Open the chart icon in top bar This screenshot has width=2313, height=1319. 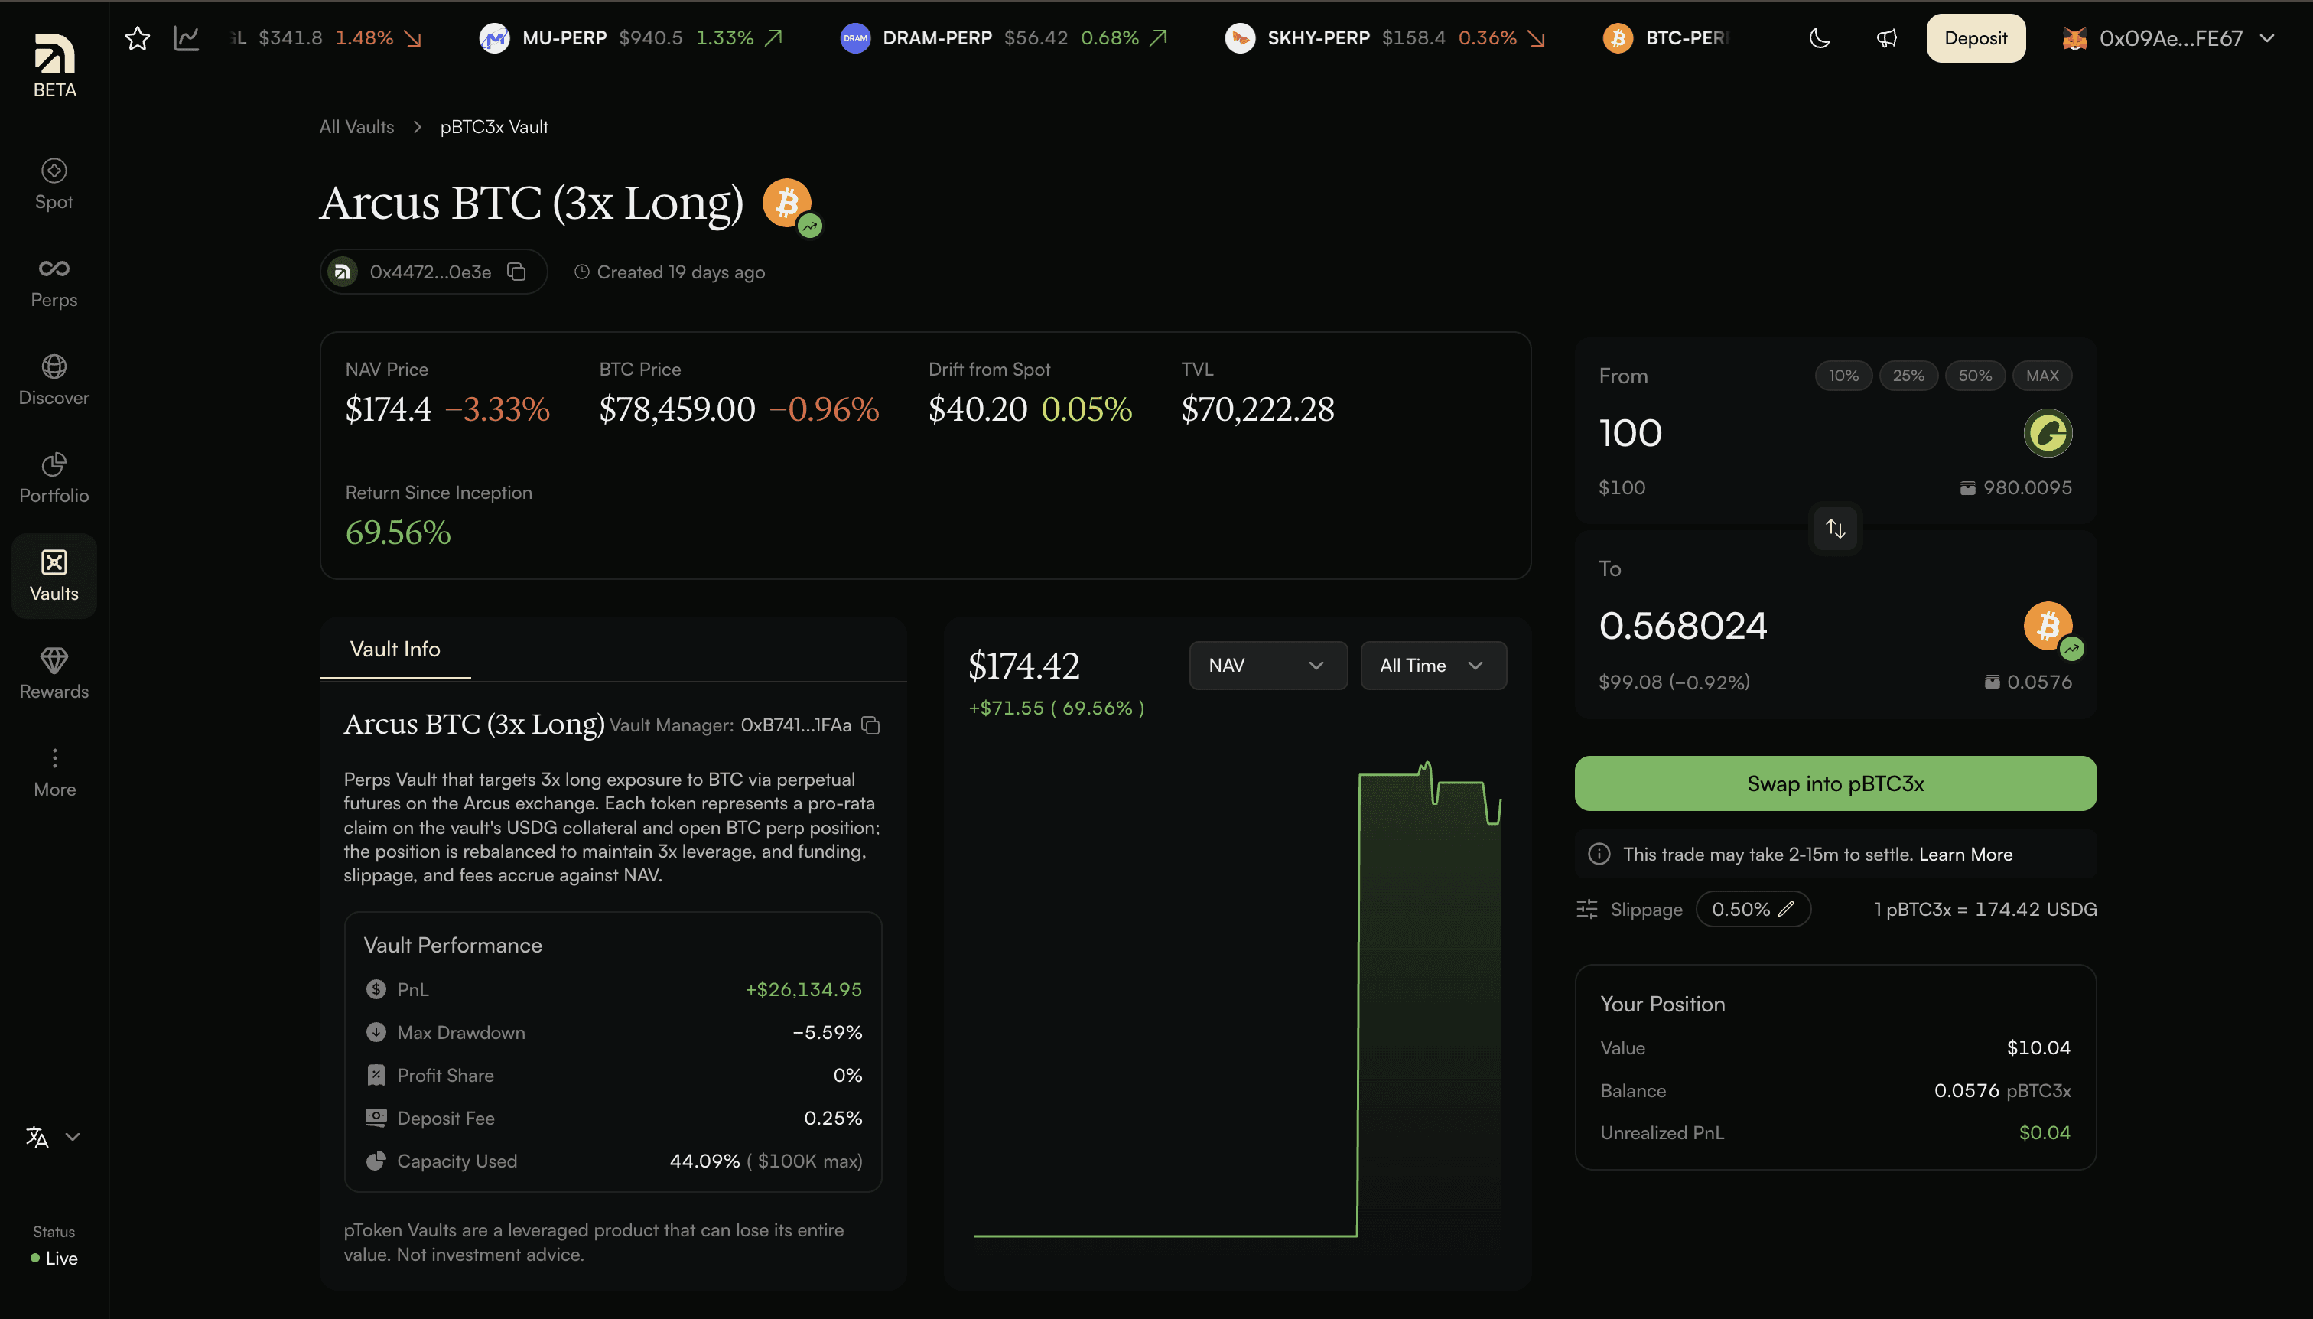[187, 38]
